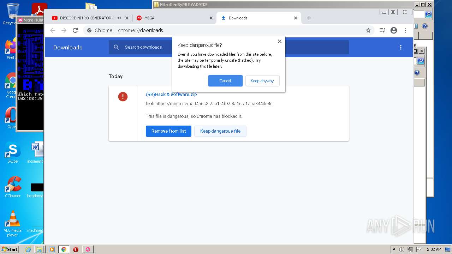Open Opera from the taskbar
This screenshot has width=452, height=254.
pyautogui.click(x=76, y=249)
